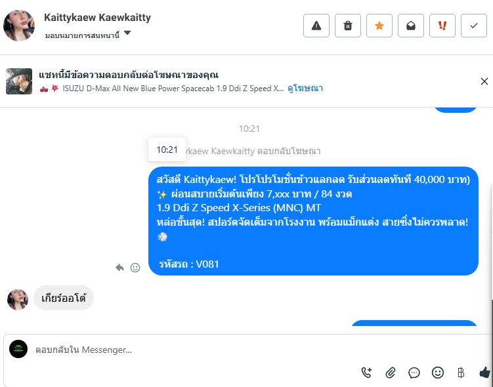Viewport: 493px width, 387px height.
Task: React to message with smiley icon
Action: click(135, 268)
